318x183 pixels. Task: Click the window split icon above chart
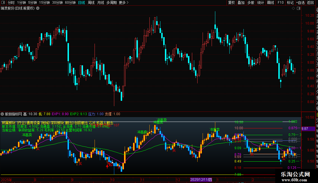299,8
